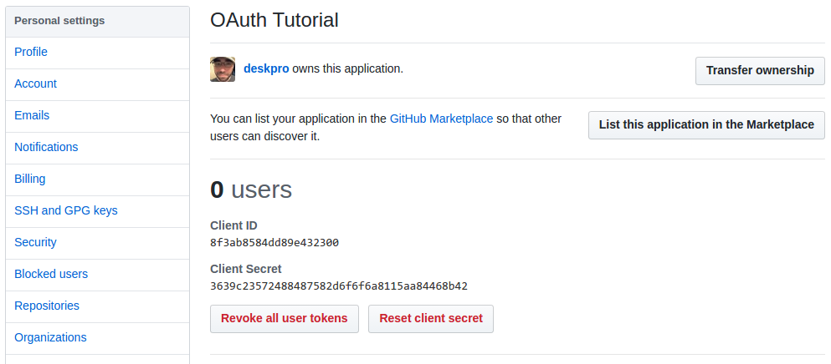The width and height of the screenshot is (831, 364).
Task: Click List this application in the Marketplace
Action: coord(706,125)
